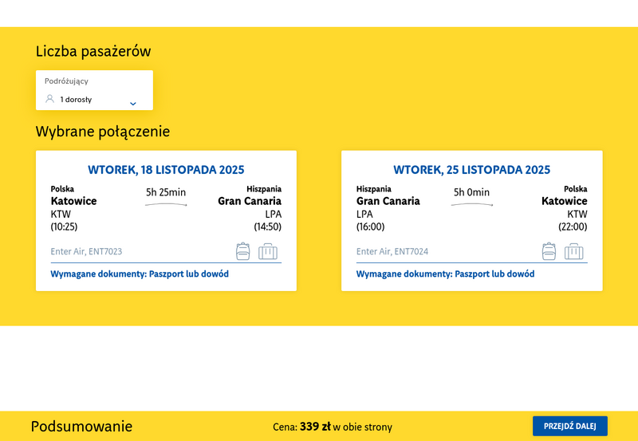This screenshot has height=441, width=638.
Task: Click the 5h 25min flight duration
Action: pyautogui.click(x=166, y=192)
